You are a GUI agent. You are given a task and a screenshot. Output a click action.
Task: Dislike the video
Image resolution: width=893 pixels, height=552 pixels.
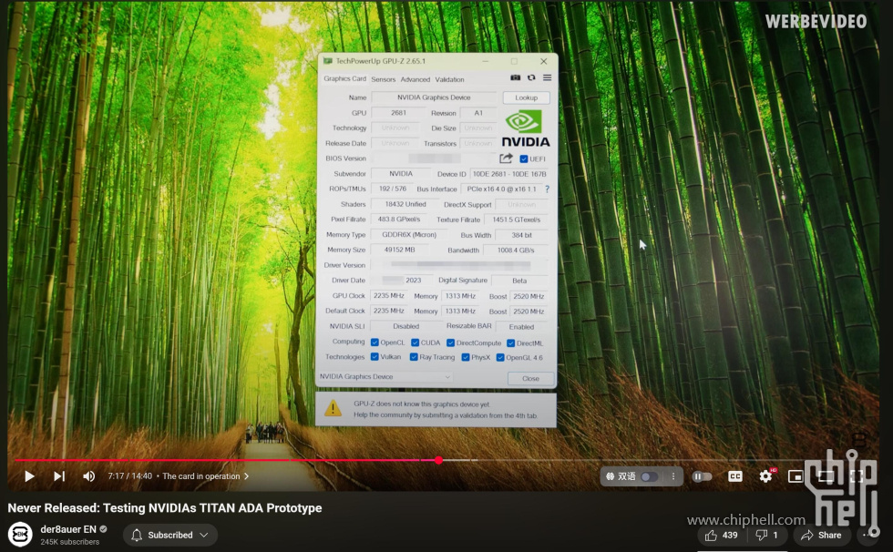[x=766, y=535]
